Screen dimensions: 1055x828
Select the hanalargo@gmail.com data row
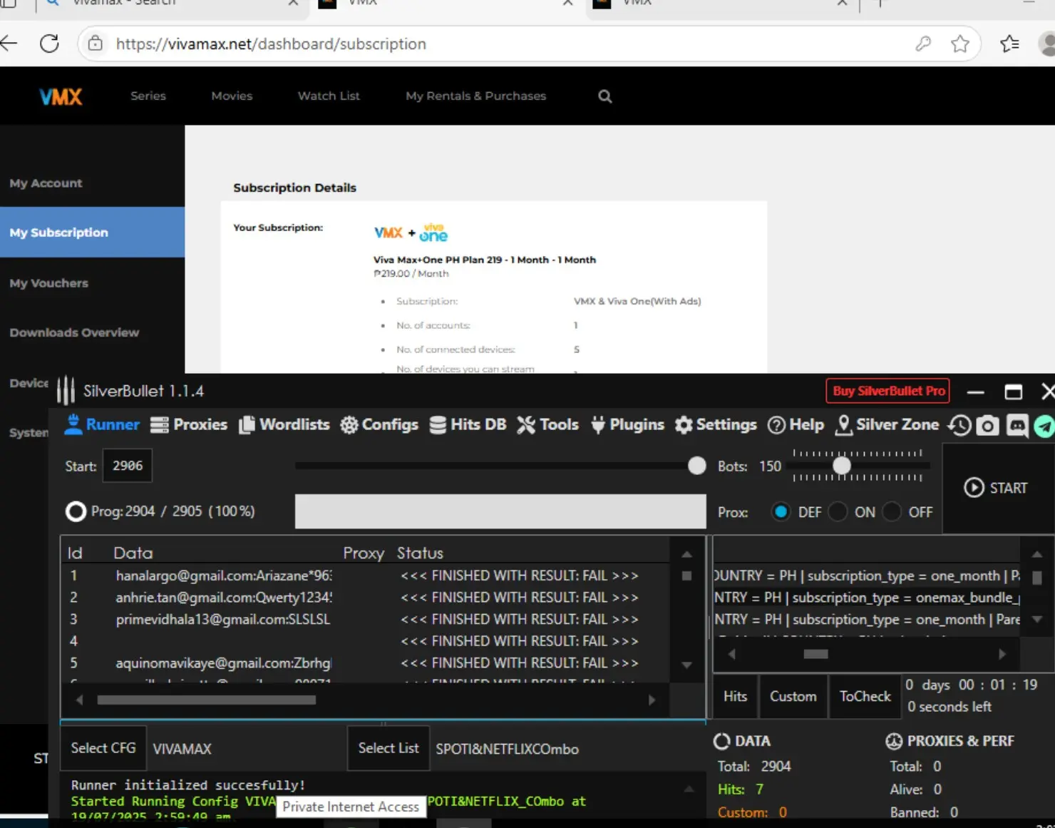click(x=365, y=576)
